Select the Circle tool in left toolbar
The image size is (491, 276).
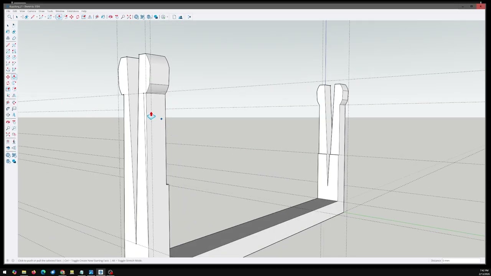coord(8,58)
